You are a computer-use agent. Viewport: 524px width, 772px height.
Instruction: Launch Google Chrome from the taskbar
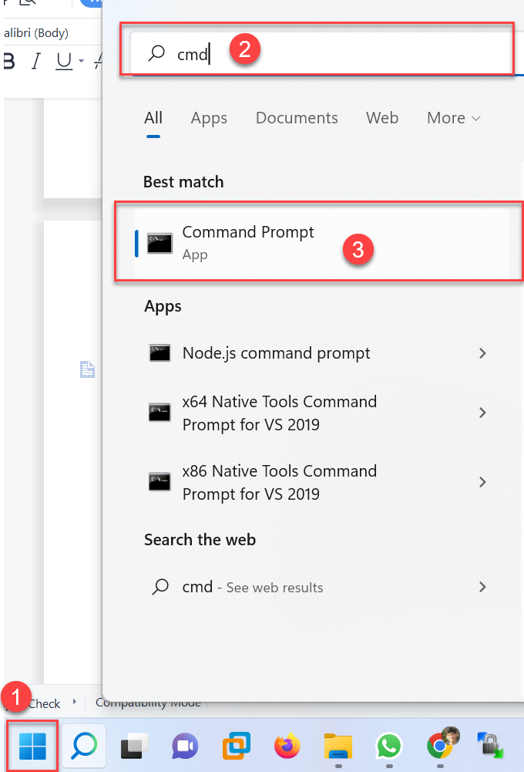440,746
